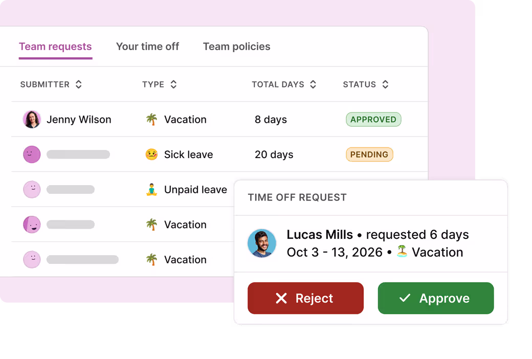Image resolution: width=532 pixels, height=359 pixels.
Task: Click the palm tree icon in the last Vacation row
Action: 151,260
